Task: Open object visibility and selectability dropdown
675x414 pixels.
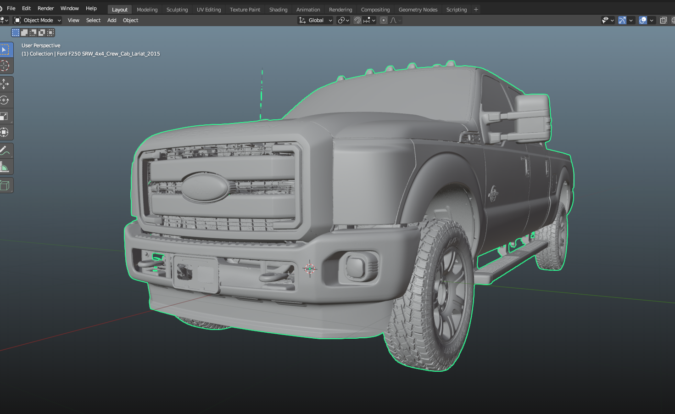Action: [x=608, y=20]
